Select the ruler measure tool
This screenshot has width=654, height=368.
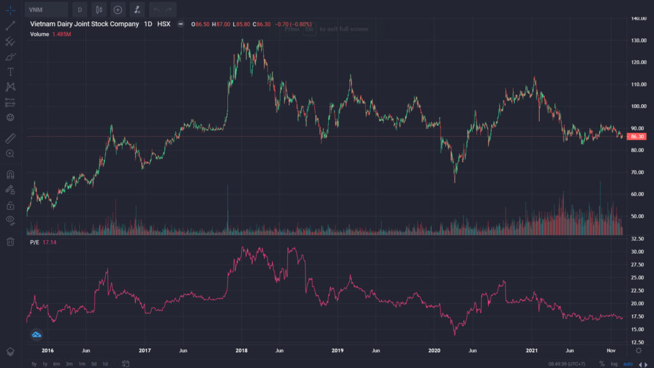[x=10, y=139]
